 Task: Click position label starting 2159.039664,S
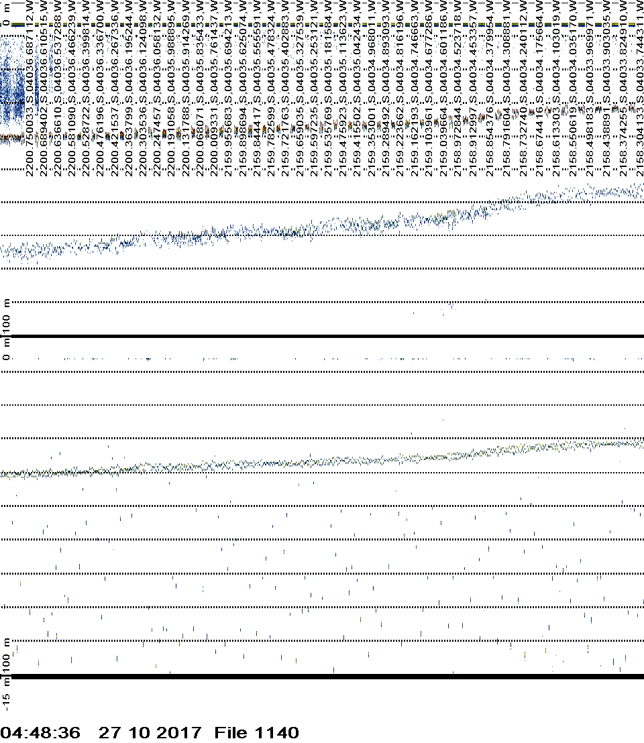(x=443, y=88)
